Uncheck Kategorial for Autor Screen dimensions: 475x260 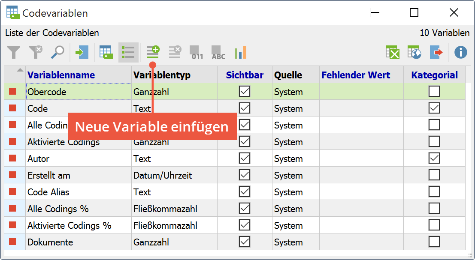434,158
